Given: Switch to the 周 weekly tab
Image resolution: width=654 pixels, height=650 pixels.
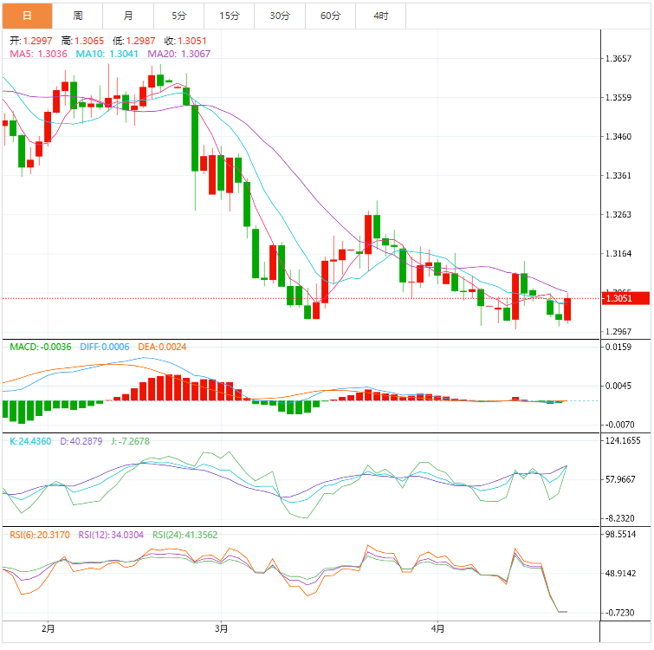Looking at the screenshot, I should pyautogui.click(x=78, y=16).
